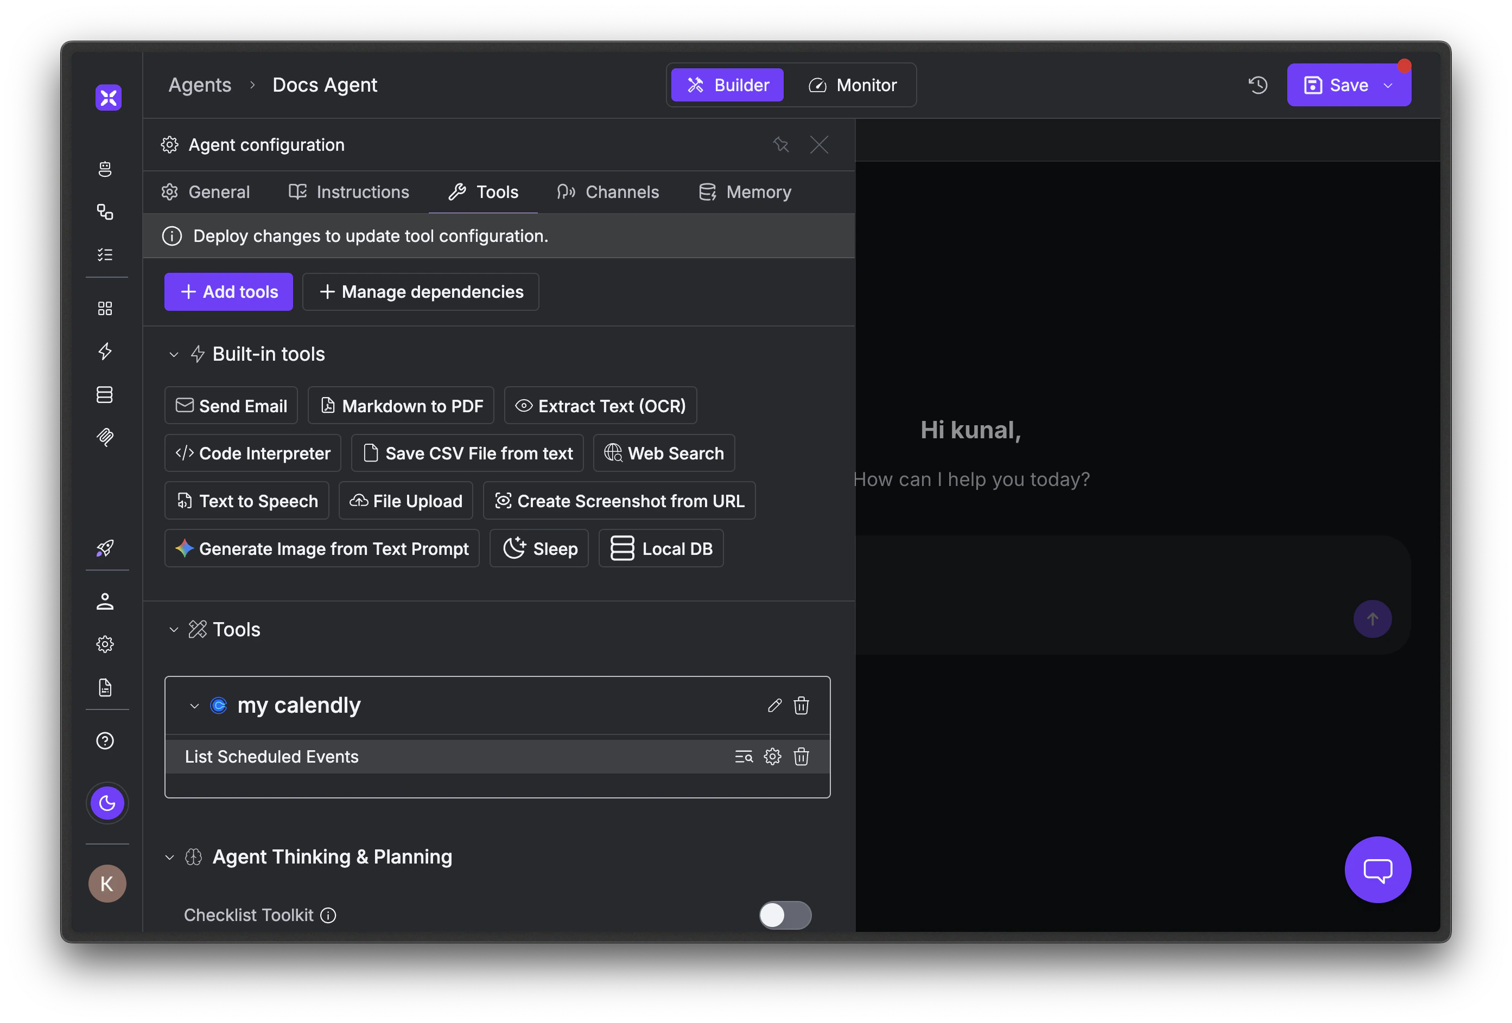Select the Send Email tool
The image size is (1512, 1023).
click(x=231, y=406)
